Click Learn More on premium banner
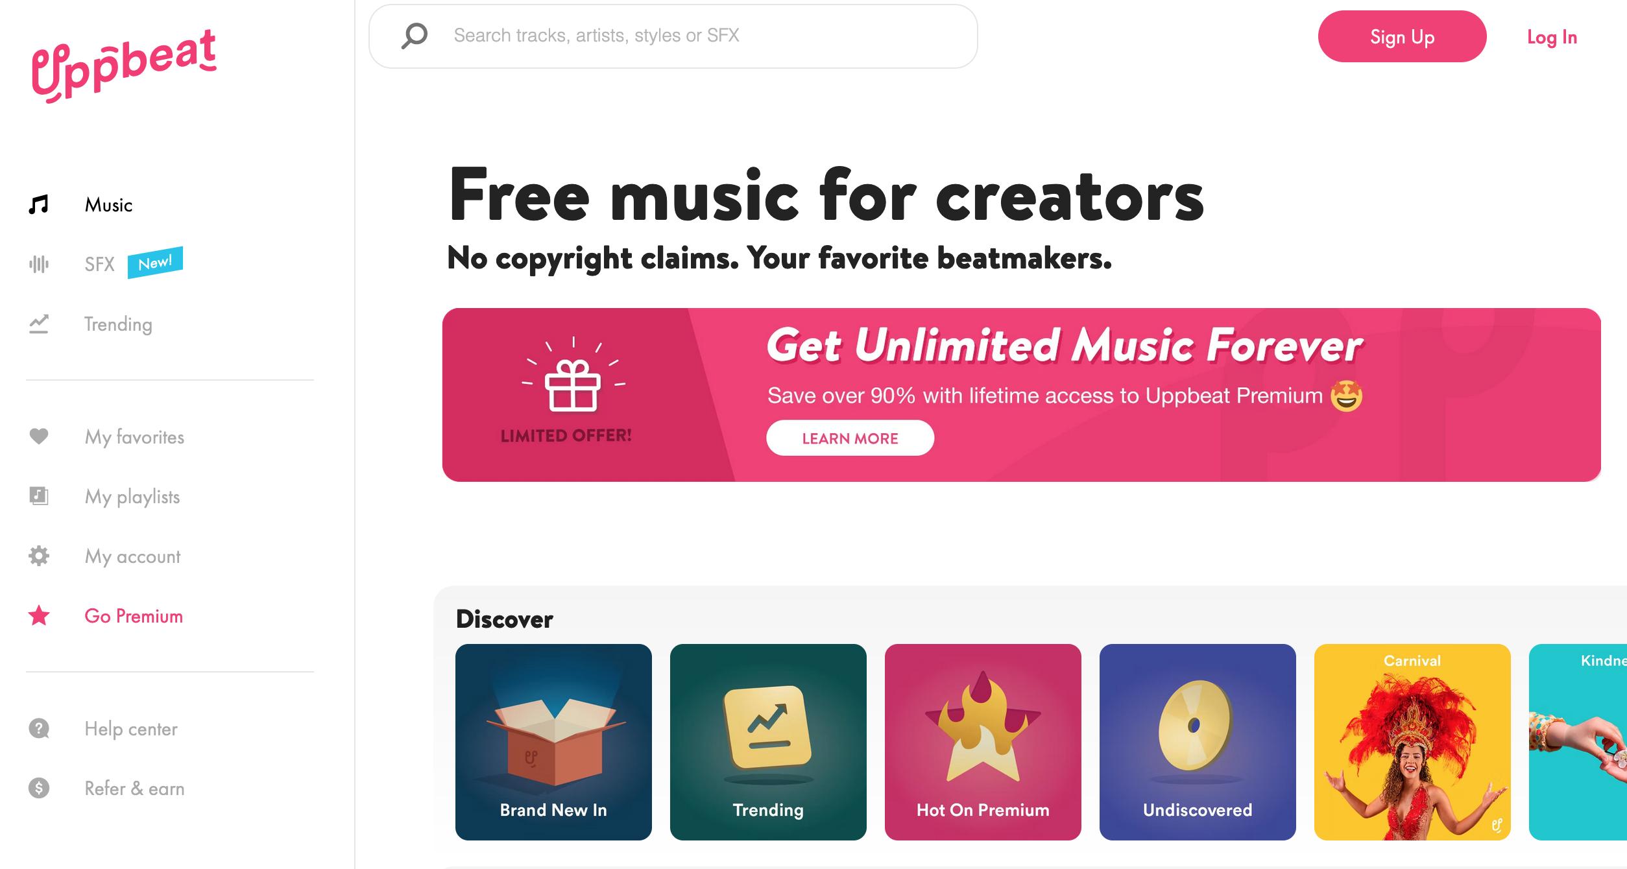The height and width of the screenshot is (869, 1627). point(850,438)
